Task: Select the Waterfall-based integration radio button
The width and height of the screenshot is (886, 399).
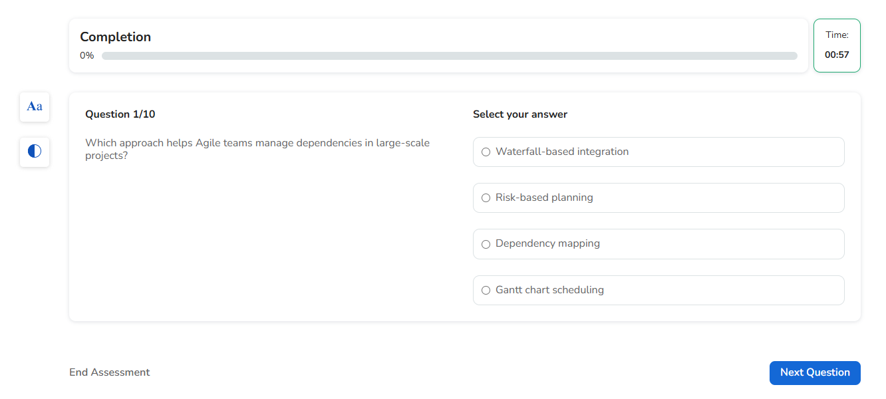Action: click(x=486, y=152)
